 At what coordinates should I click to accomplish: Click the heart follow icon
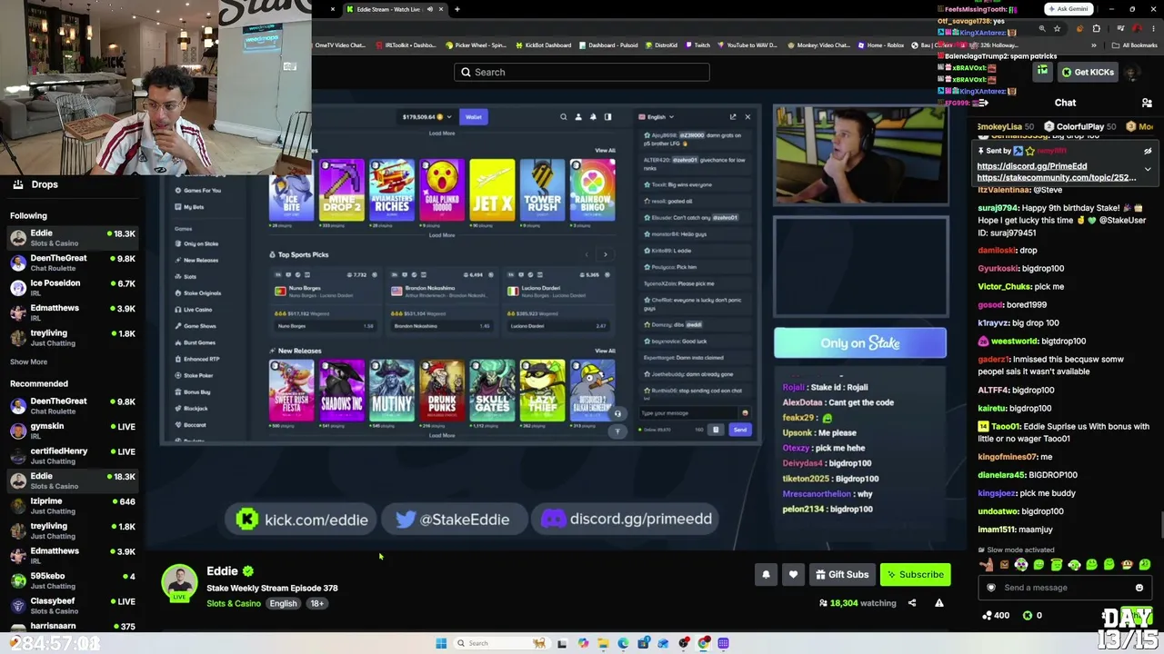point(793,574)
